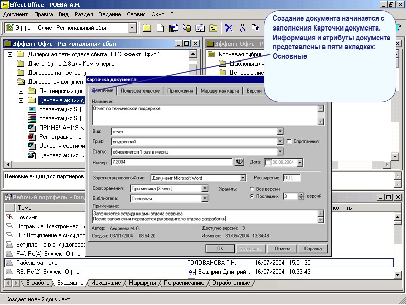Click the new folder toolbar icon
Image resolution: width=406 pixels, height=305 pixels.
point(147,28)
